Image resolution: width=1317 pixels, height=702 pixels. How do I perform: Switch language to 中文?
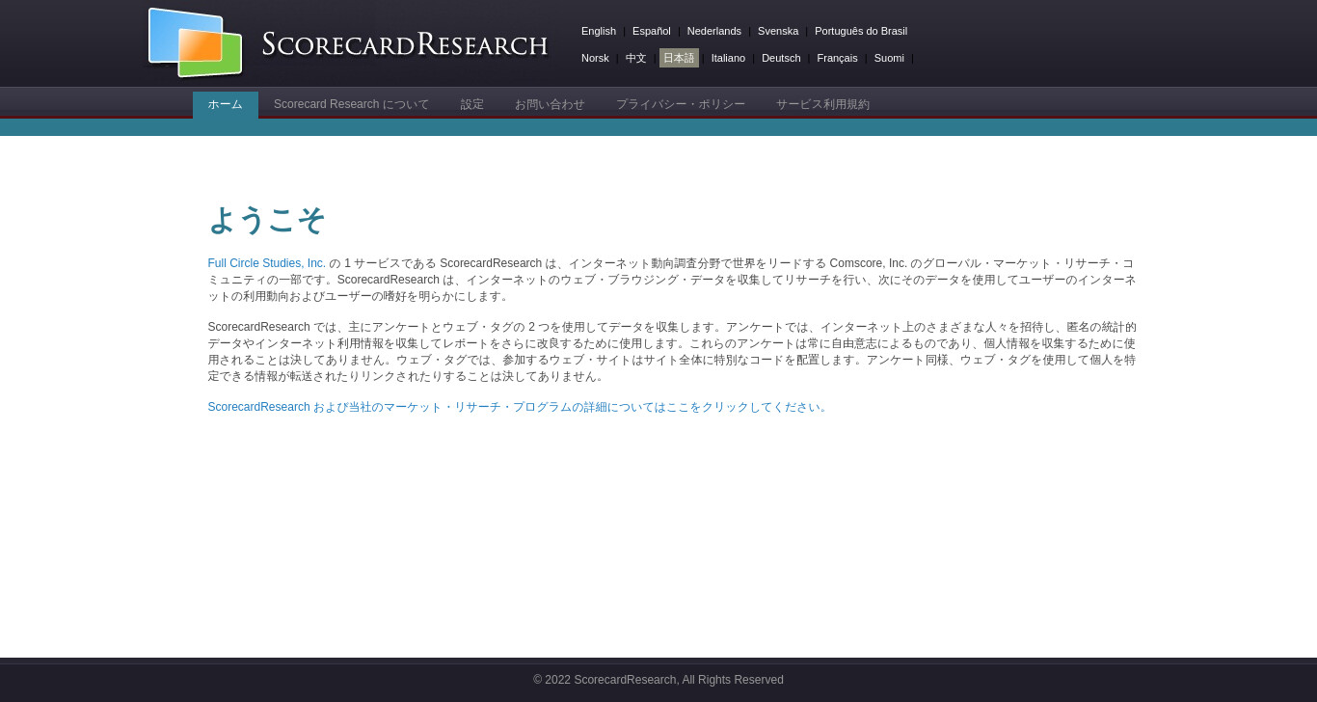click(636, 58)
